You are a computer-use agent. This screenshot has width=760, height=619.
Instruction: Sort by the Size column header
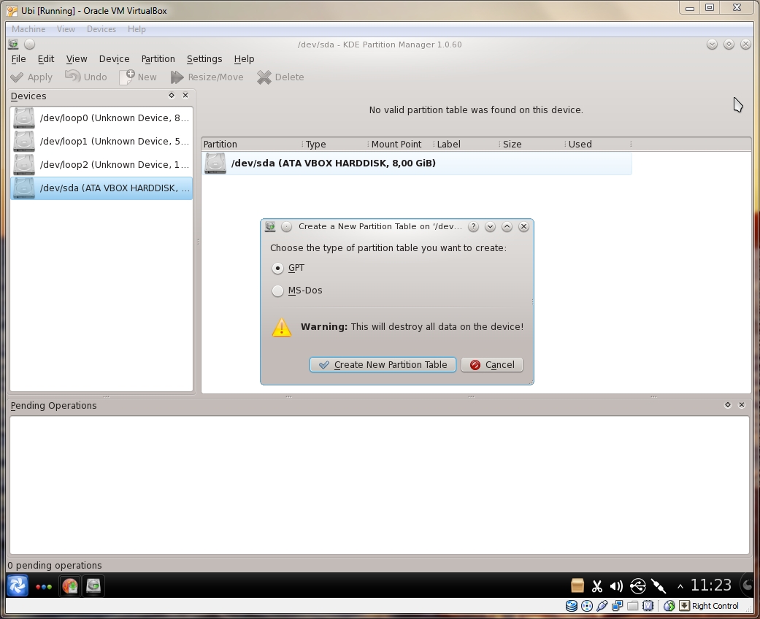(x=531, y=144)
